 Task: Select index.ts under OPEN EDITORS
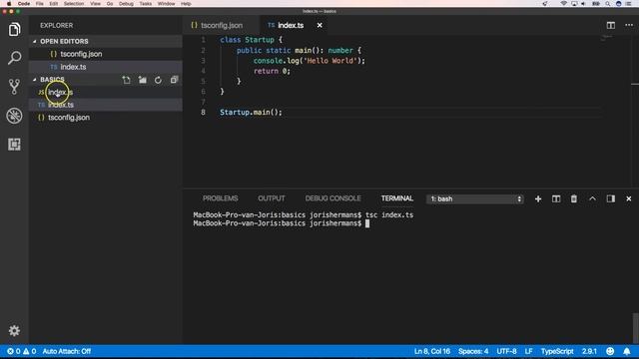[x=106, y=67]
